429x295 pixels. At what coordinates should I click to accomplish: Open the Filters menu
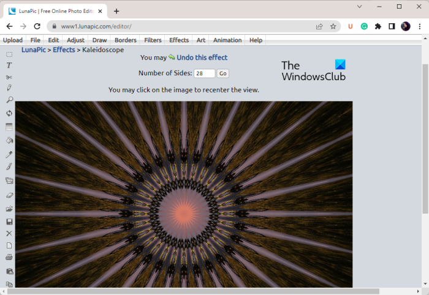[x=153, y=40]
